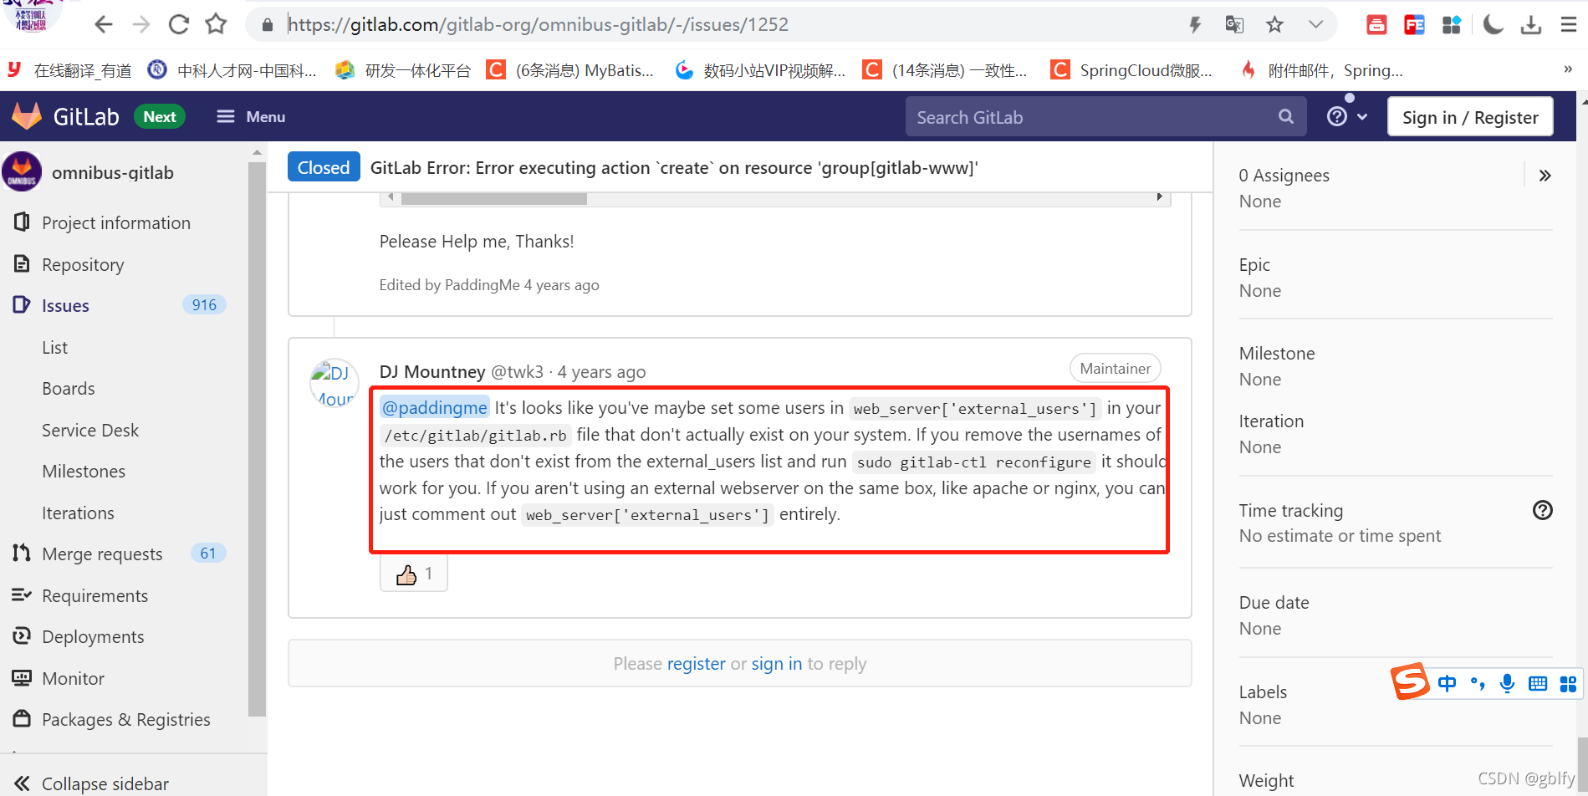Screen dimensions: 1588x796
Task: Open the Help question-mark dropdown
Action: [1347, 117]
